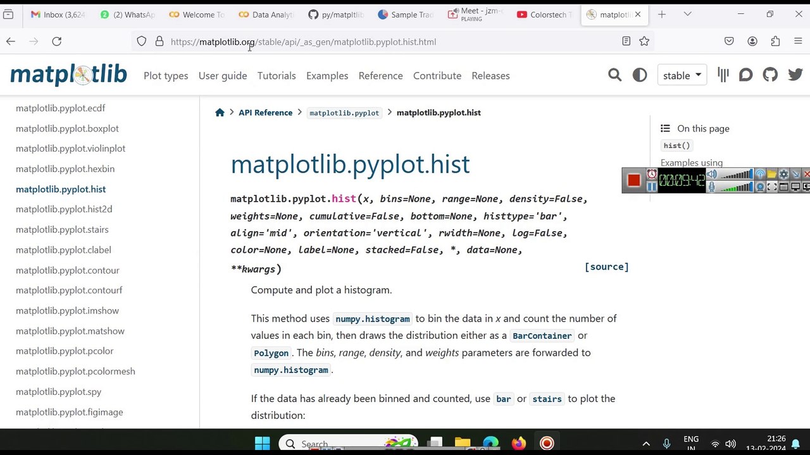Click the taskbar Search box
The height and width of the screenshot is (455, 810).
349,444
